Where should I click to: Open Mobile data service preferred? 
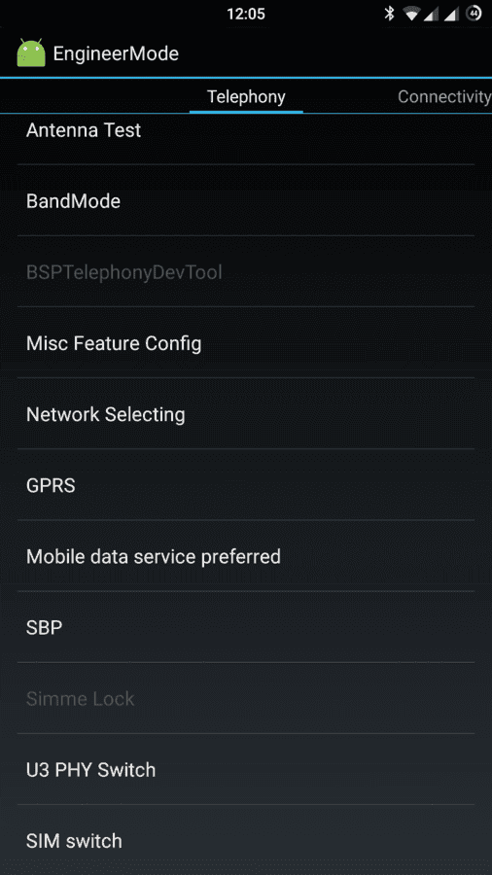pos(246,556)
